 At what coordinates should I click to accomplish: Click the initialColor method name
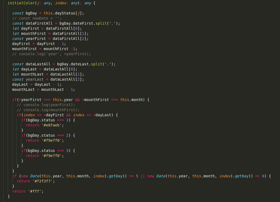pos(21,3)
